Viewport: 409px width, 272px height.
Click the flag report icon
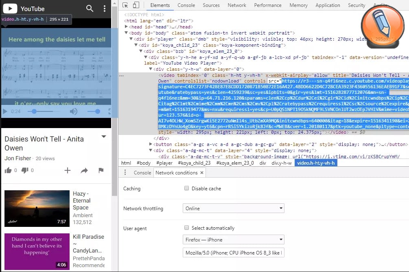(101, 171)
